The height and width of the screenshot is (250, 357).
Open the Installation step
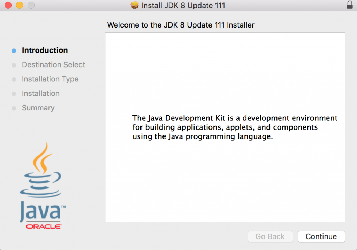pos(41,93)
